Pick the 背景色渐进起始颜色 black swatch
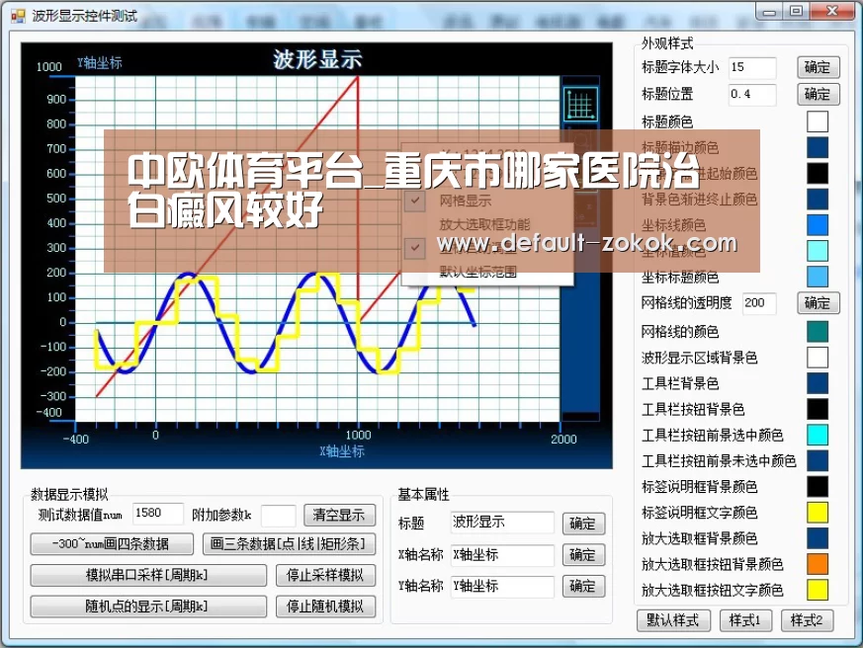 pyautogui.click(x=818, y=173)
